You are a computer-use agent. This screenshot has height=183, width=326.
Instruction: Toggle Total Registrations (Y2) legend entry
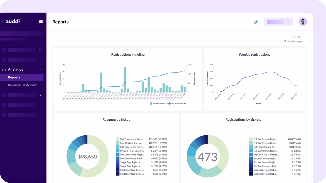(x=177, y=103)
